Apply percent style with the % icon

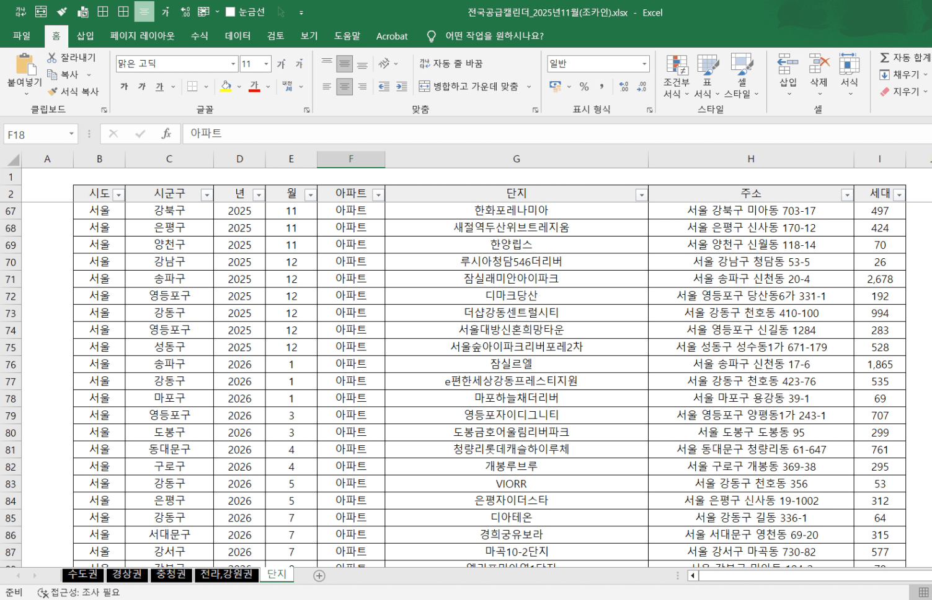[x=584, y=87]
